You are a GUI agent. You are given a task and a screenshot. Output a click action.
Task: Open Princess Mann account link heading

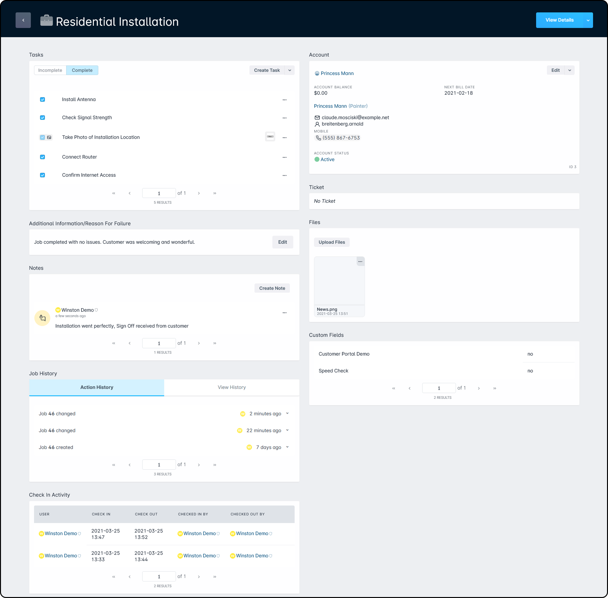[337, 73]
